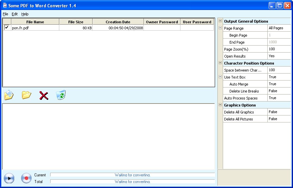Select the Page Range value All Pages
Image resolution: width=293 pixels, height=188 pixels.
pyautogui.click(x=279, y=28)
